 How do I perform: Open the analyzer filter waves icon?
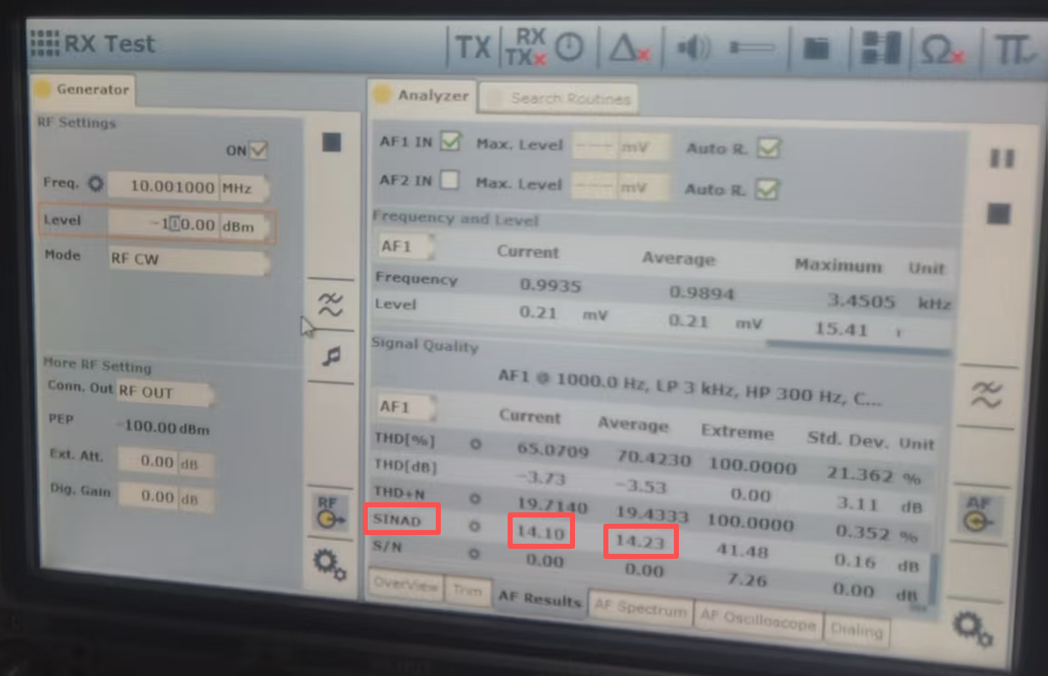pos(986,395)
